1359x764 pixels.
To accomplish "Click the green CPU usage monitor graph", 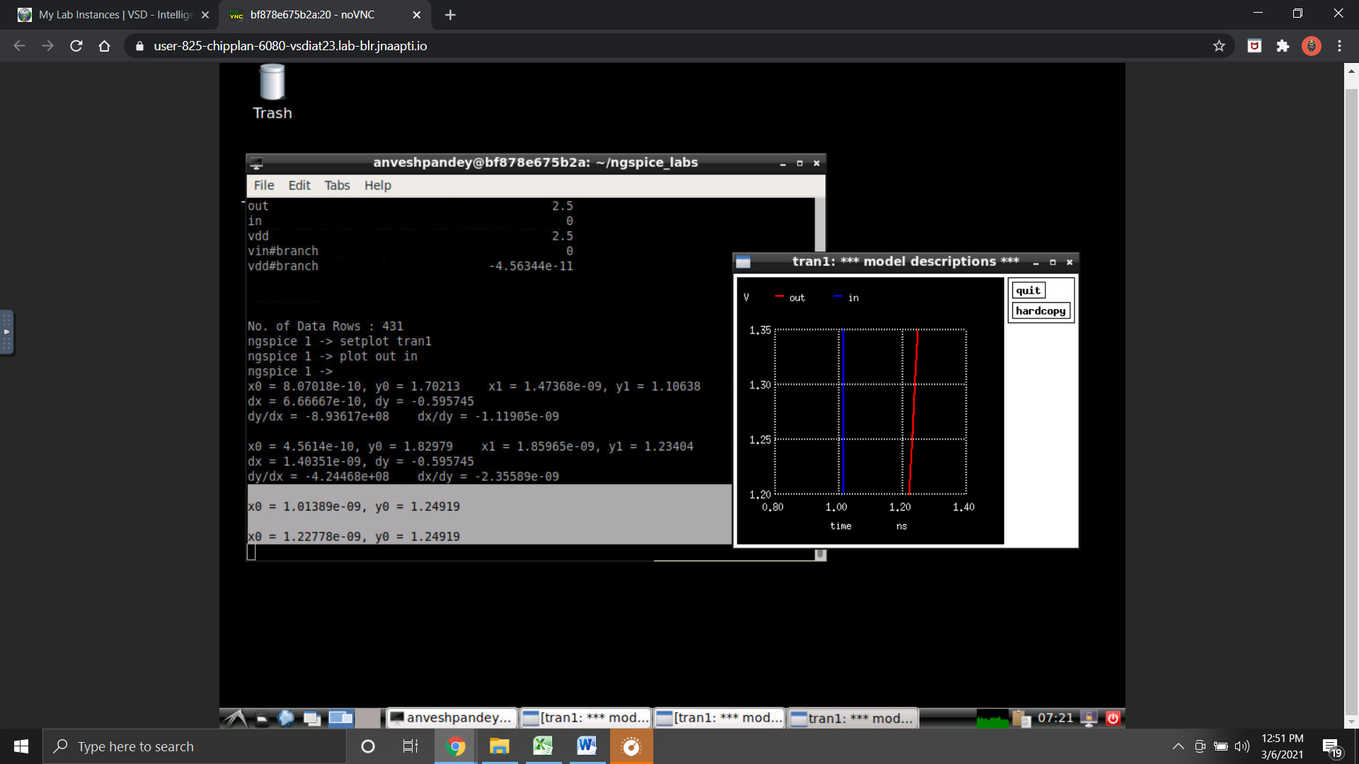I will 993,717.
